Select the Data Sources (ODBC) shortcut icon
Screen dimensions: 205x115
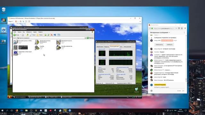[16, 42]
